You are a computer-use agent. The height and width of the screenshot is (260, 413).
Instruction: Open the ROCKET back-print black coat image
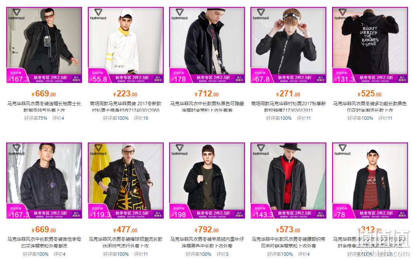[x=370, y=45]
